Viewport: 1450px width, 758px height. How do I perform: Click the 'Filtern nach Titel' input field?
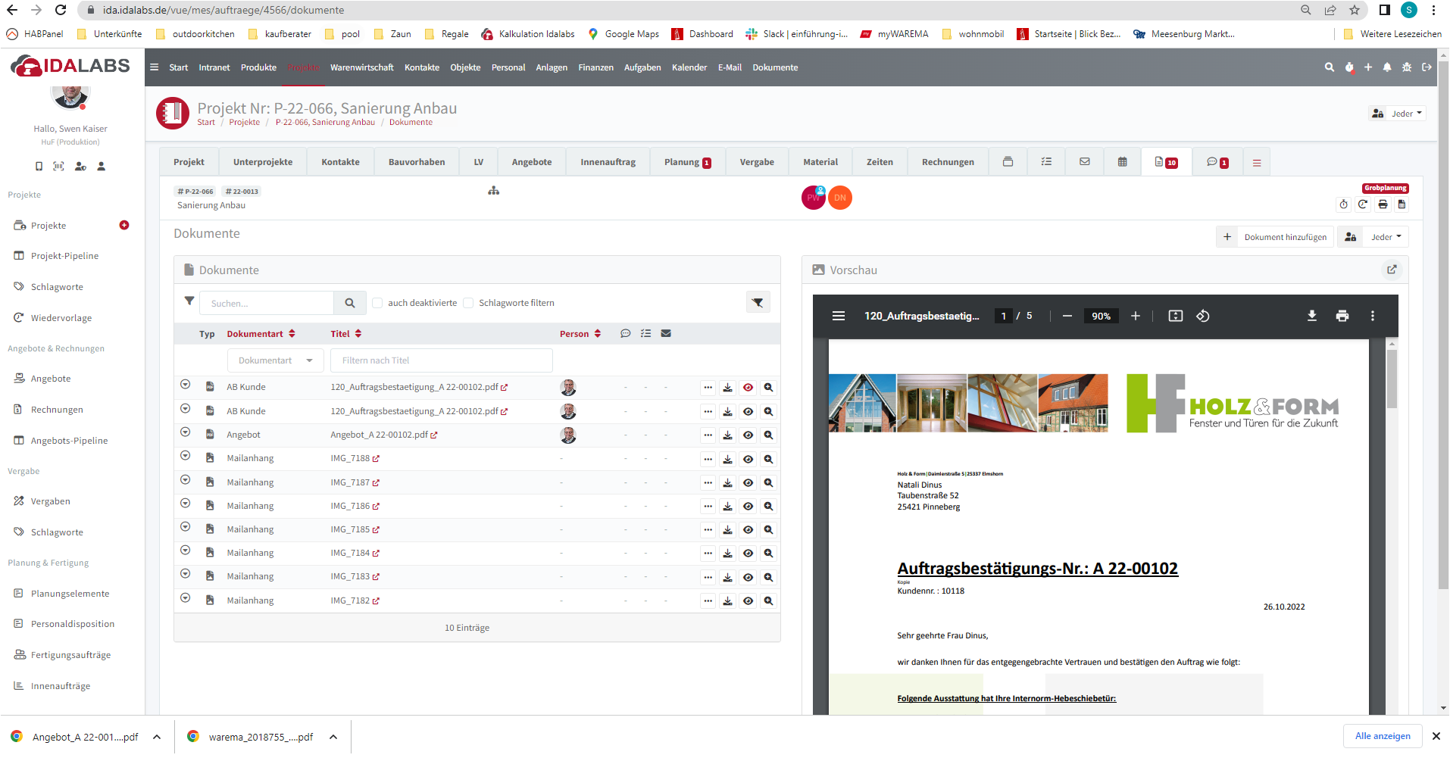tap(442, 360)
